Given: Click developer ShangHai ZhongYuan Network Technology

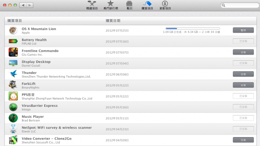Looking at the screenshot, I should [57, 98].
